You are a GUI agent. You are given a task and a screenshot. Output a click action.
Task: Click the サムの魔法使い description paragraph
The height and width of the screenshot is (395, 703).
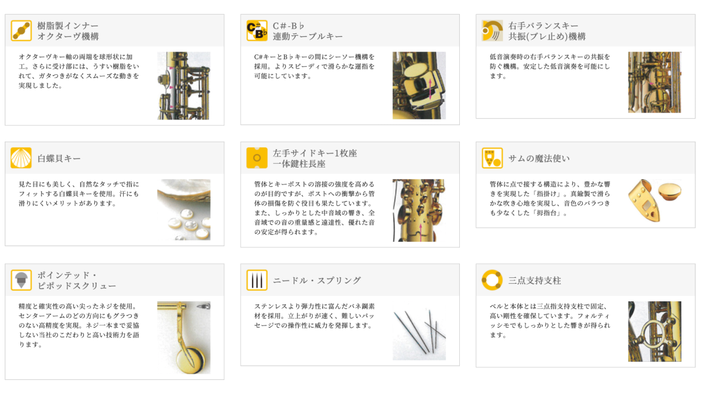click(x=550, y=198)
